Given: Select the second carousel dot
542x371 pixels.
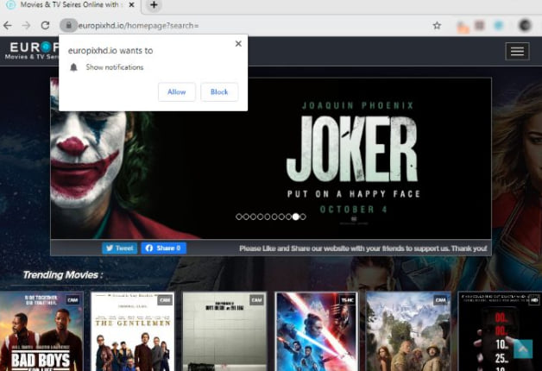Looking at the screenshot, I should [x=246, y=217].
